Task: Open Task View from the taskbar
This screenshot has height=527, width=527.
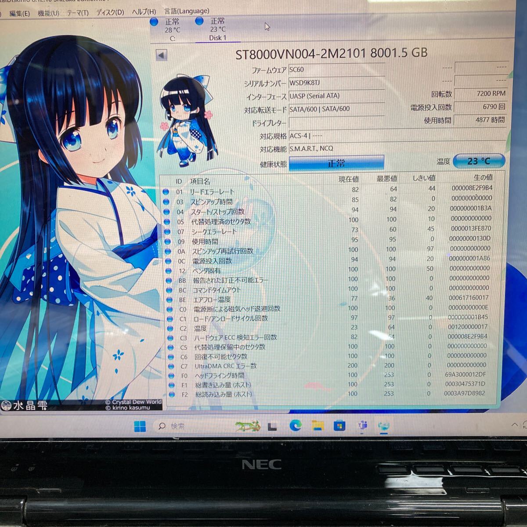Action: pos(272,426)
